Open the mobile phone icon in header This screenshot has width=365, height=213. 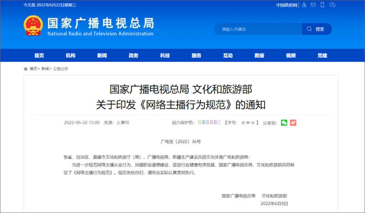(323, 5)
